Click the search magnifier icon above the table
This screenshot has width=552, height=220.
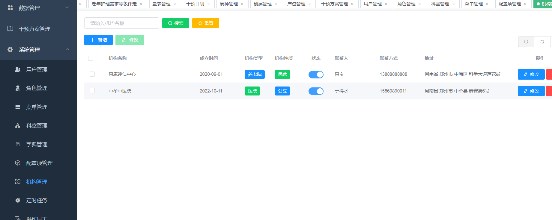[x=526, y=42]
